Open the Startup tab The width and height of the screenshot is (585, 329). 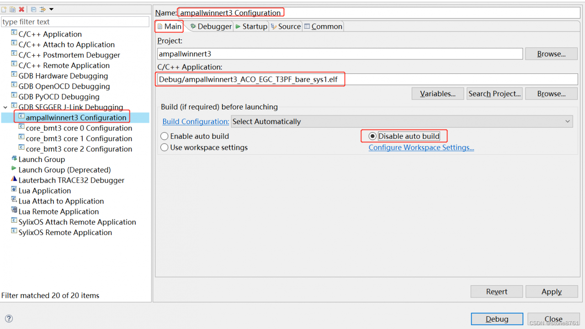click(251, 26)
